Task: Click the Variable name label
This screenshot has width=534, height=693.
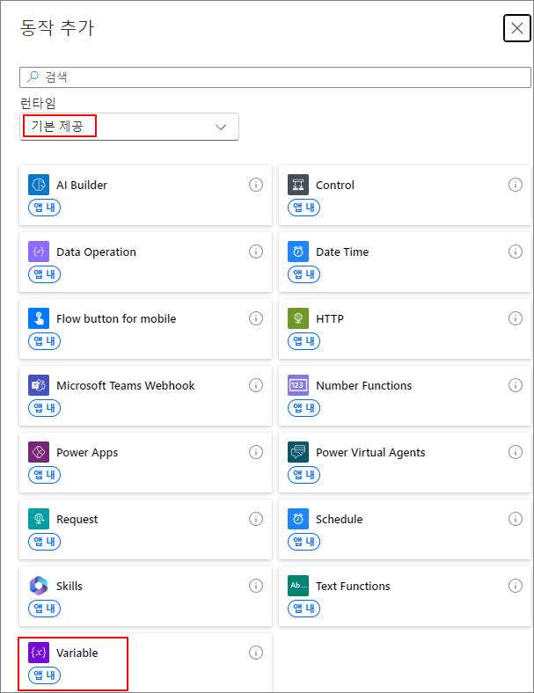Action: click(x=77, y=653)
